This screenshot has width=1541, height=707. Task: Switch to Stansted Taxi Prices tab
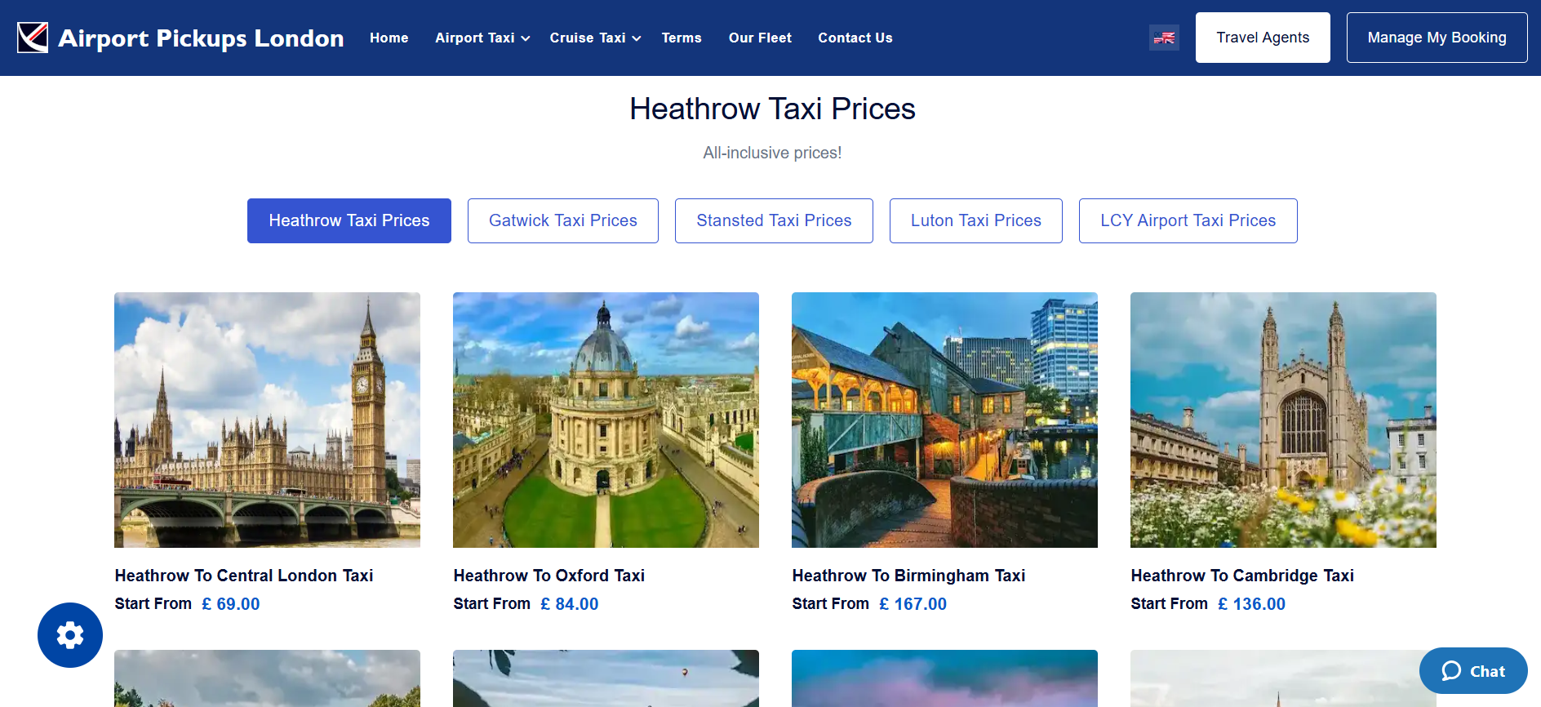[x=774, y=220]
